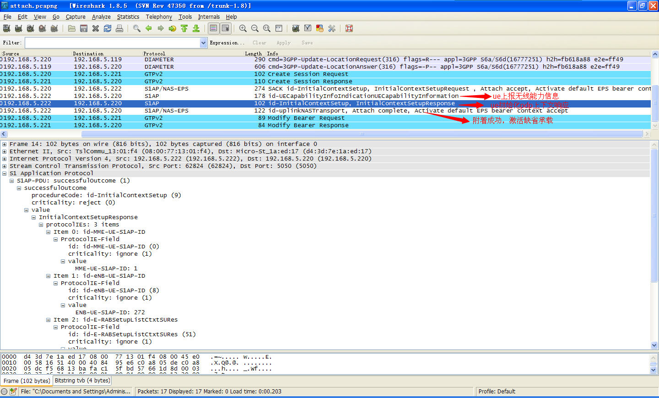Stop the running live capture
This screenshot has height=398, width=659.
coord(42,28)
